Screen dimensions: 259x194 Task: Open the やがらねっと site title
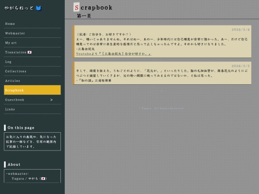pyautogui.click(x=19, y=8)
